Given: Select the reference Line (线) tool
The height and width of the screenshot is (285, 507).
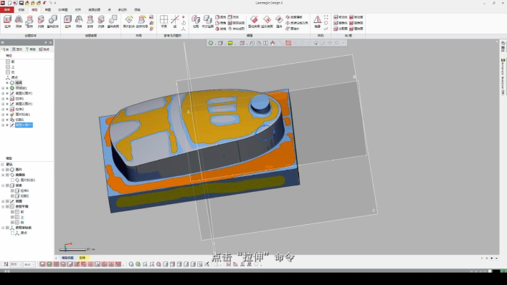Looking at the screenshot, I should pyautogui.click(x=174, y=21).
